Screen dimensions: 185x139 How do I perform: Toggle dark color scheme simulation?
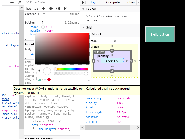[58, 8]
